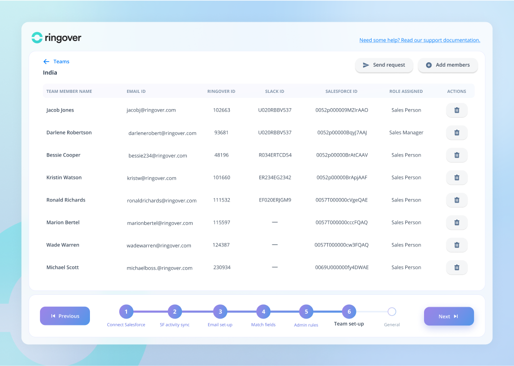514x366 pixels.
Task: Select the name Darlene Robertson
Action: pos(69,133)
